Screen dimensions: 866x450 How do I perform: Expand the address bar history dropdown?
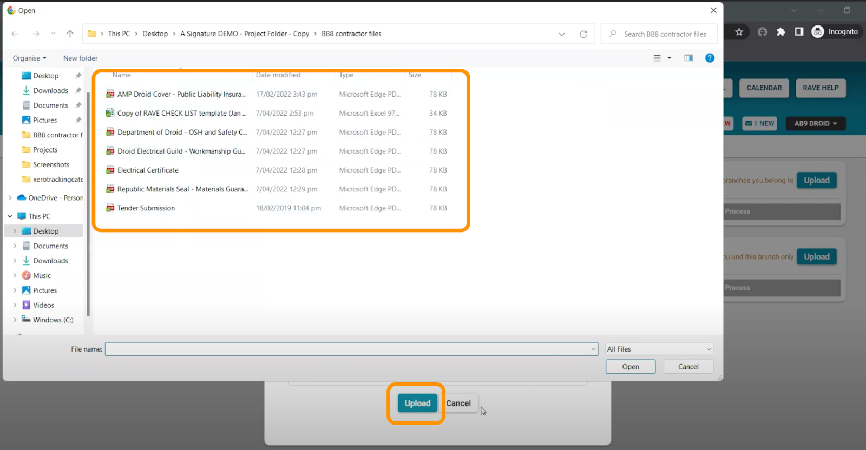click(x=562, y=34)
